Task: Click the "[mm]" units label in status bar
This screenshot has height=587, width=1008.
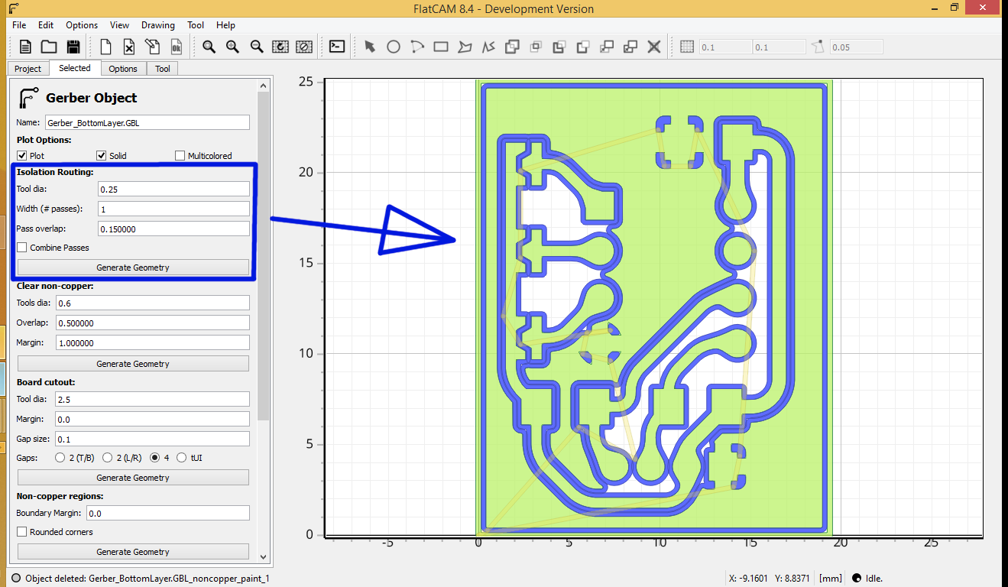Action: 830,579
